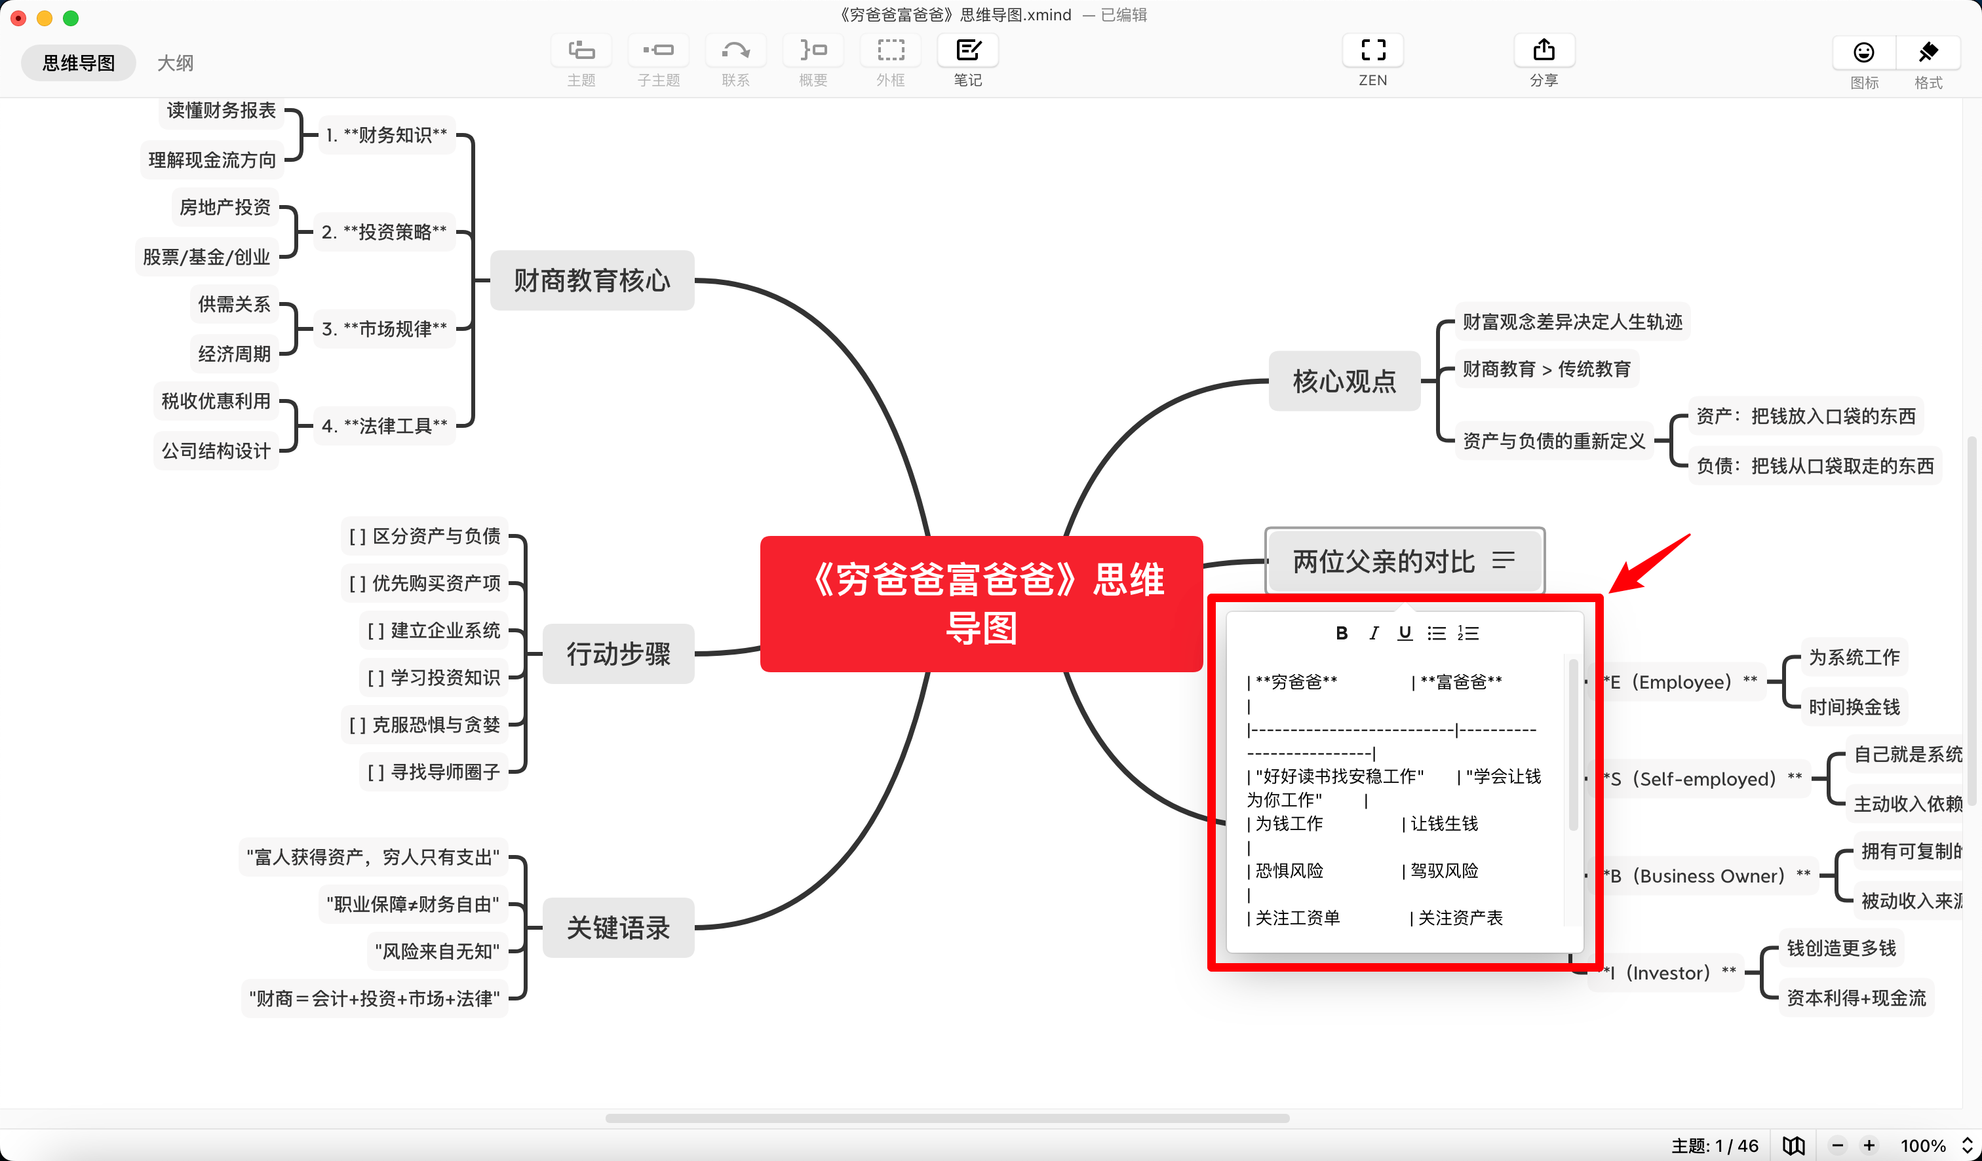Viewport: 1982px width, 1161px height.
Task: Toggle italic in the note editor
Action: point(1373,634)
